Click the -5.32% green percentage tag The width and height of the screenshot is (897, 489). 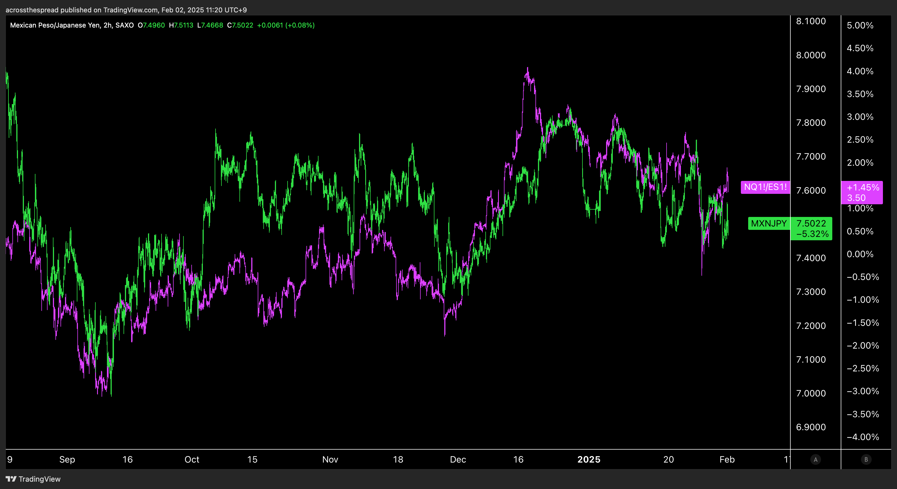coord(812,234)
